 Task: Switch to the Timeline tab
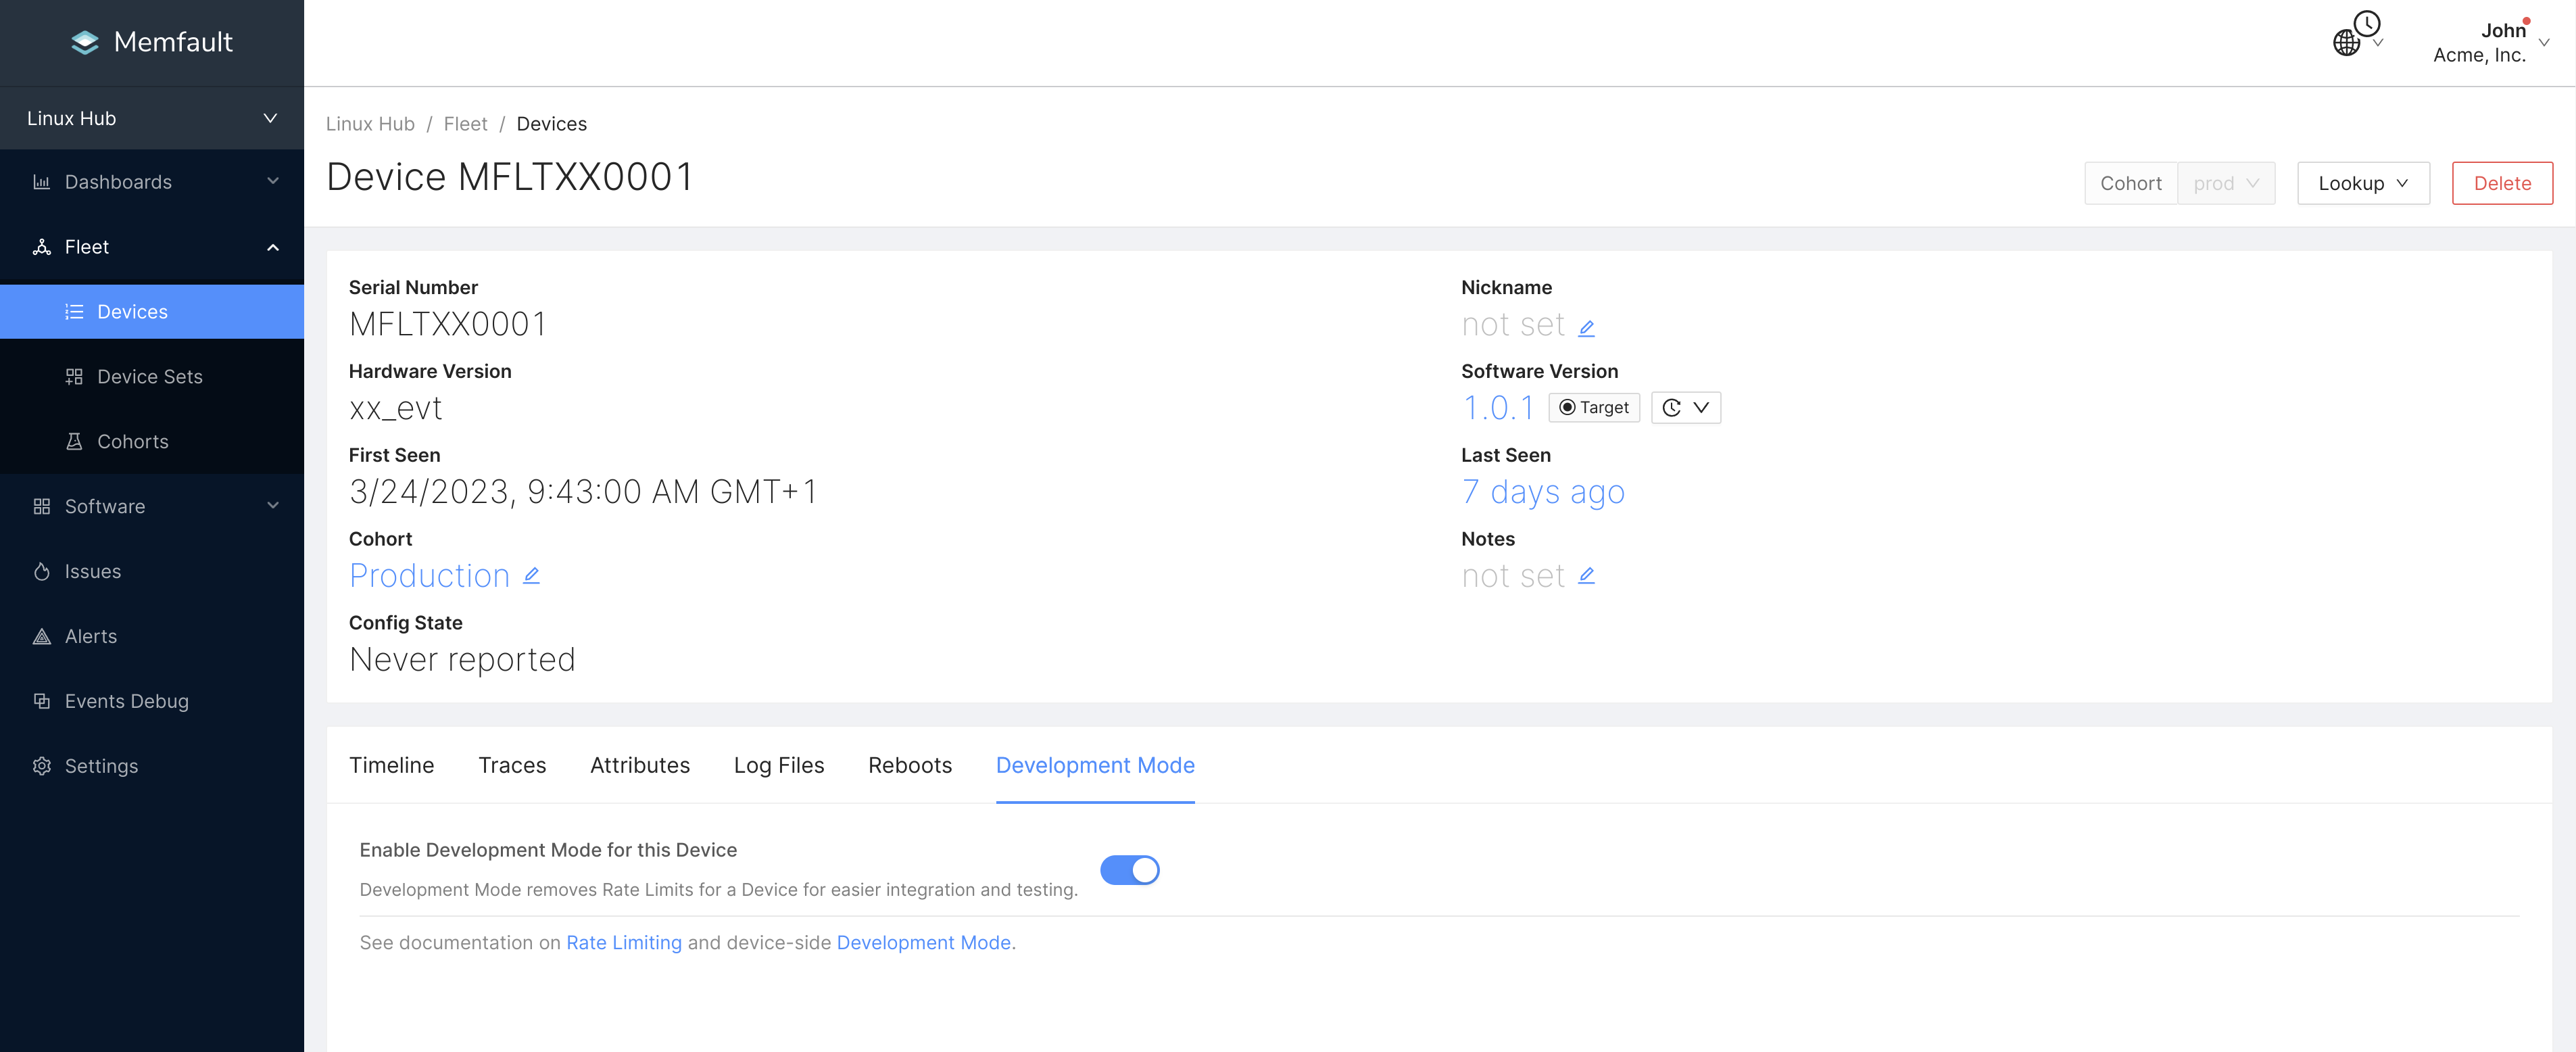[391, 765]
